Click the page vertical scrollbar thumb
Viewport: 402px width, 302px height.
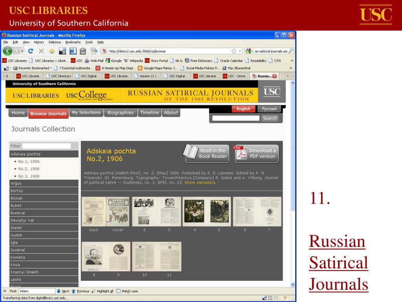point(292,148)
